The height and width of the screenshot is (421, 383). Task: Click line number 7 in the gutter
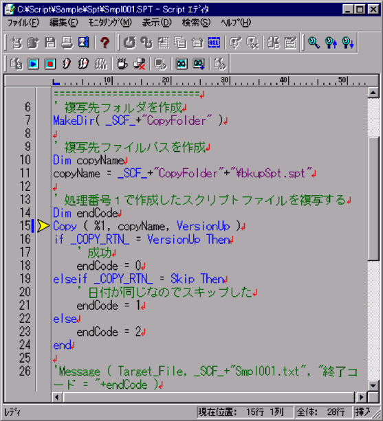(x=28, y=120)
